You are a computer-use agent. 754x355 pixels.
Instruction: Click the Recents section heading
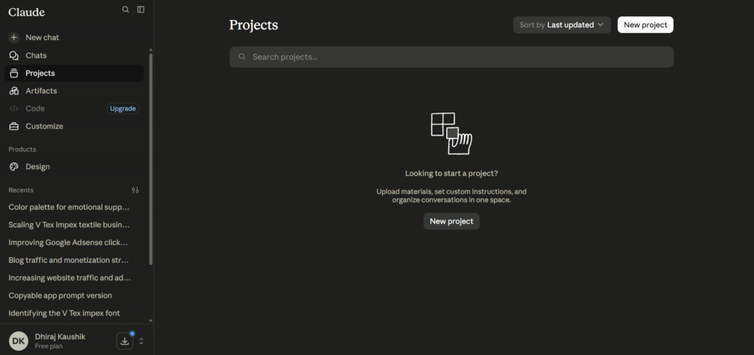(21, 190)
